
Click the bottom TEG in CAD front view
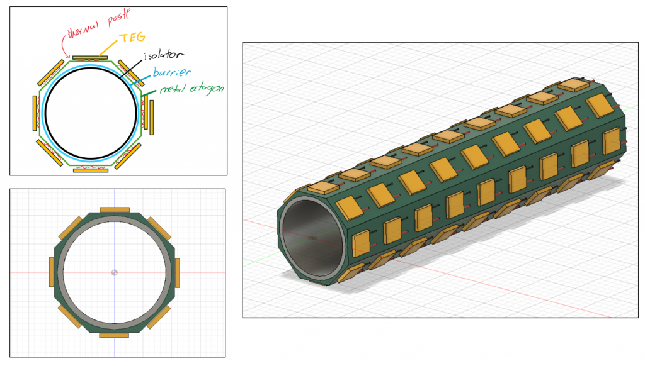(115, 335)
